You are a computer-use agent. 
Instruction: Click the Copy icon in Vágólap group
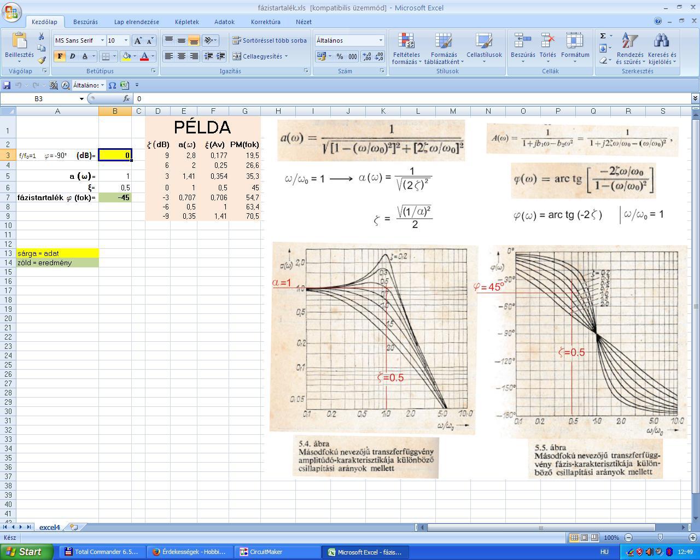click(x=41, y=48)
